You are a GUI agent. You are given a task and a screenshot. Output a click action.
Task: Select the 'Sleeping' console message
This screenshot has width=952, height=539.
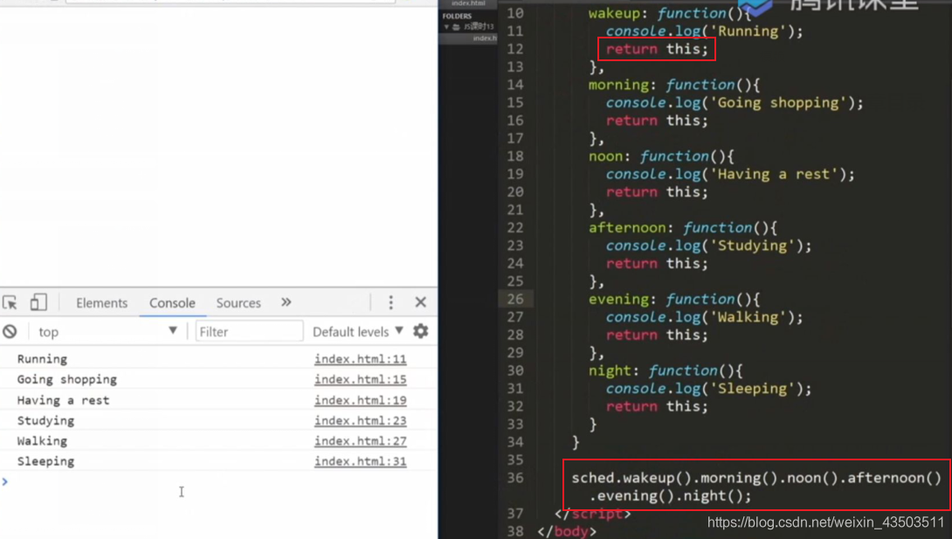coord(45,461)
